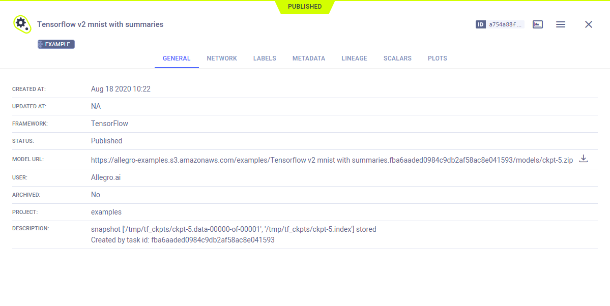This screenshot has width=610, height=306.
Task: Click the model title Tensorflow v2 mnist with summaries
Action: [x=100, y=24]
